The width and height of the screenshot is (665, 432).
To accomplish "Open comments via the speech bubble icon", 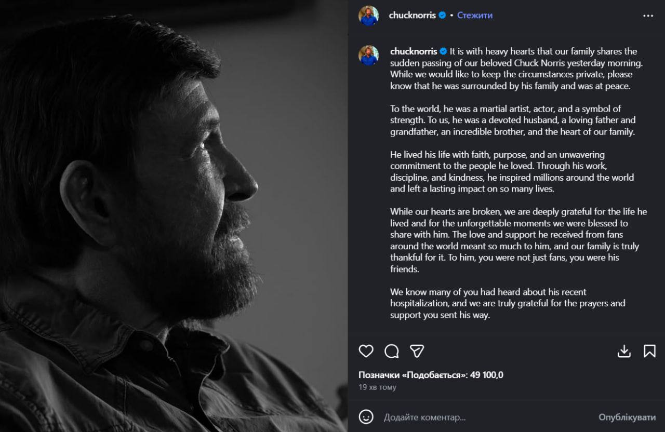I will click(x=392, y=352).
